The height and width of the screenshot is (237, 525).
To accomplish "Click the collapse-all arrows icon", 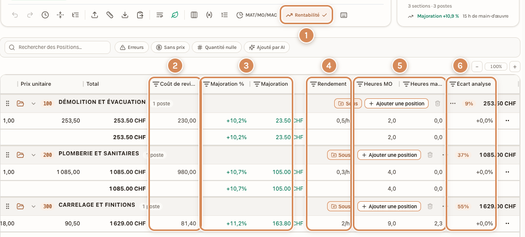I will [60, 15].
